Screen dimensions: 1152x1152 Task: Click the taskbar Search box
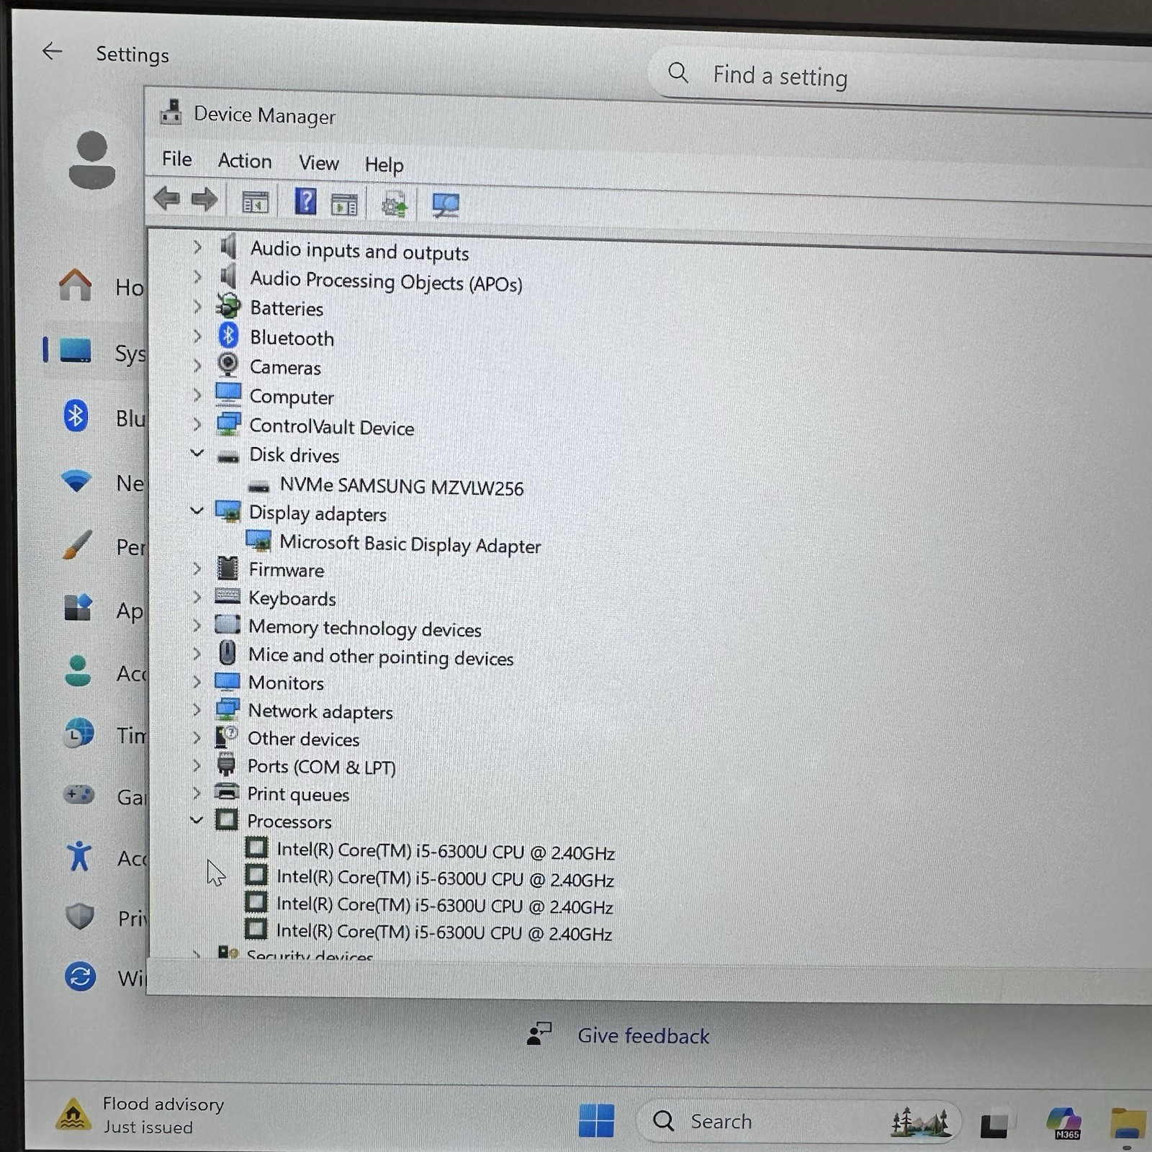[x=798, y=1121]
